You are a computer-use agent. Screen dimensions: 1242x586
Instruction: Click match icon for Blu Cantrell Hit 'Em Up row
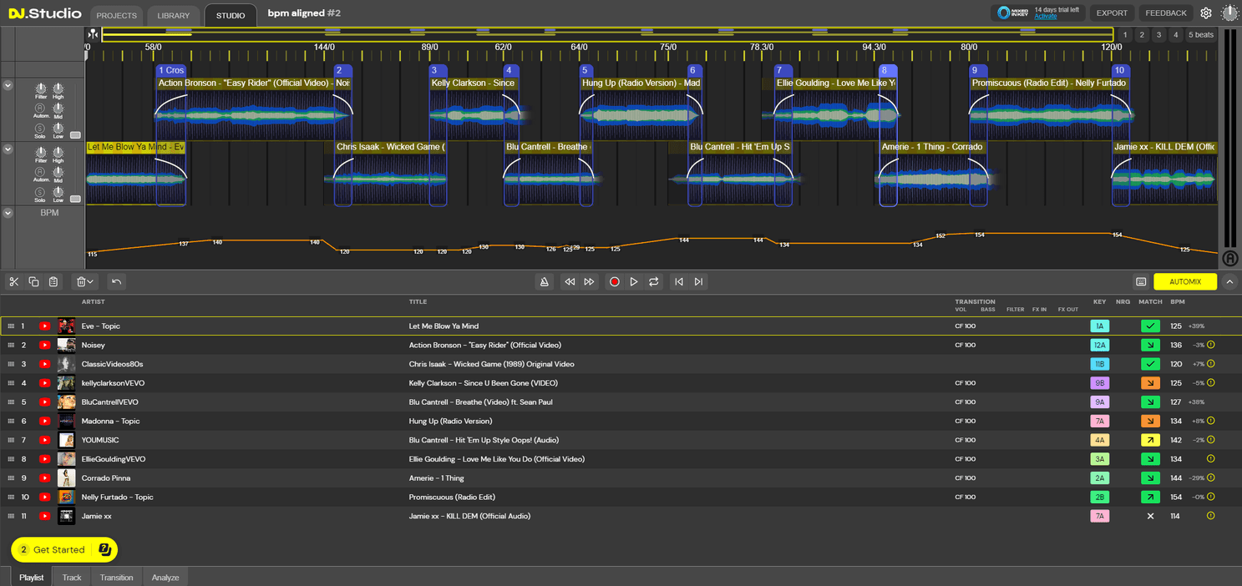pos(1150,440)
